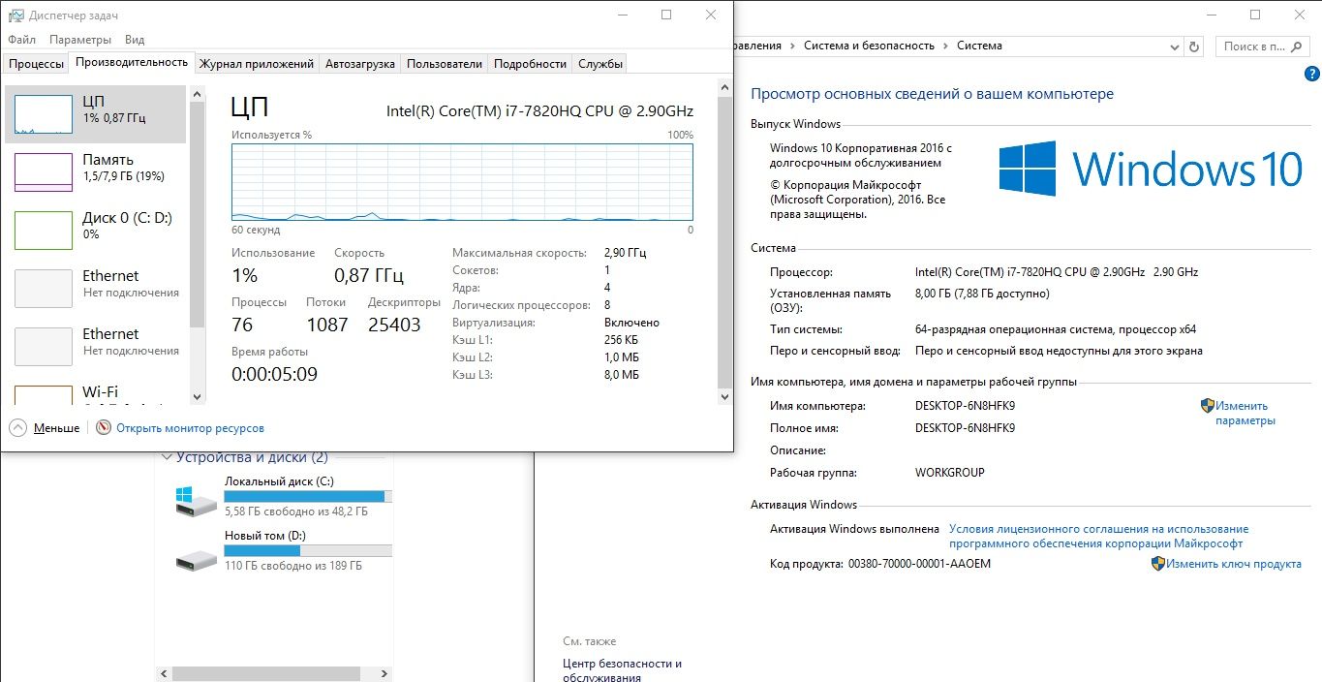Switch to the Службы tab
This screenshot has height=682, width=1322.
(x=600, y=64)
